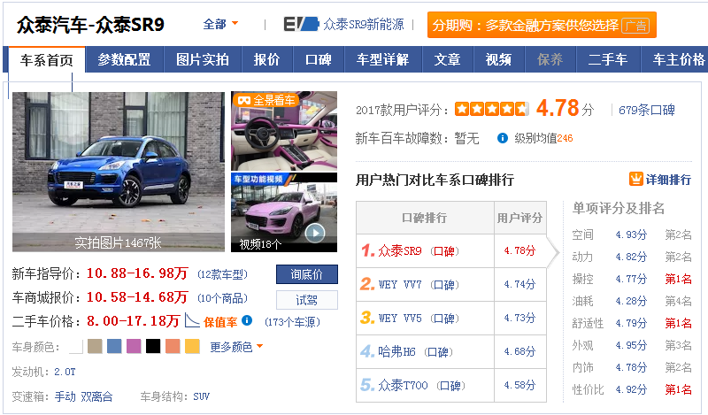The height and width of the screenshot is (415, 708).
Task: Open the pink interior panorama thumbnail
Action: click(284, 131)
